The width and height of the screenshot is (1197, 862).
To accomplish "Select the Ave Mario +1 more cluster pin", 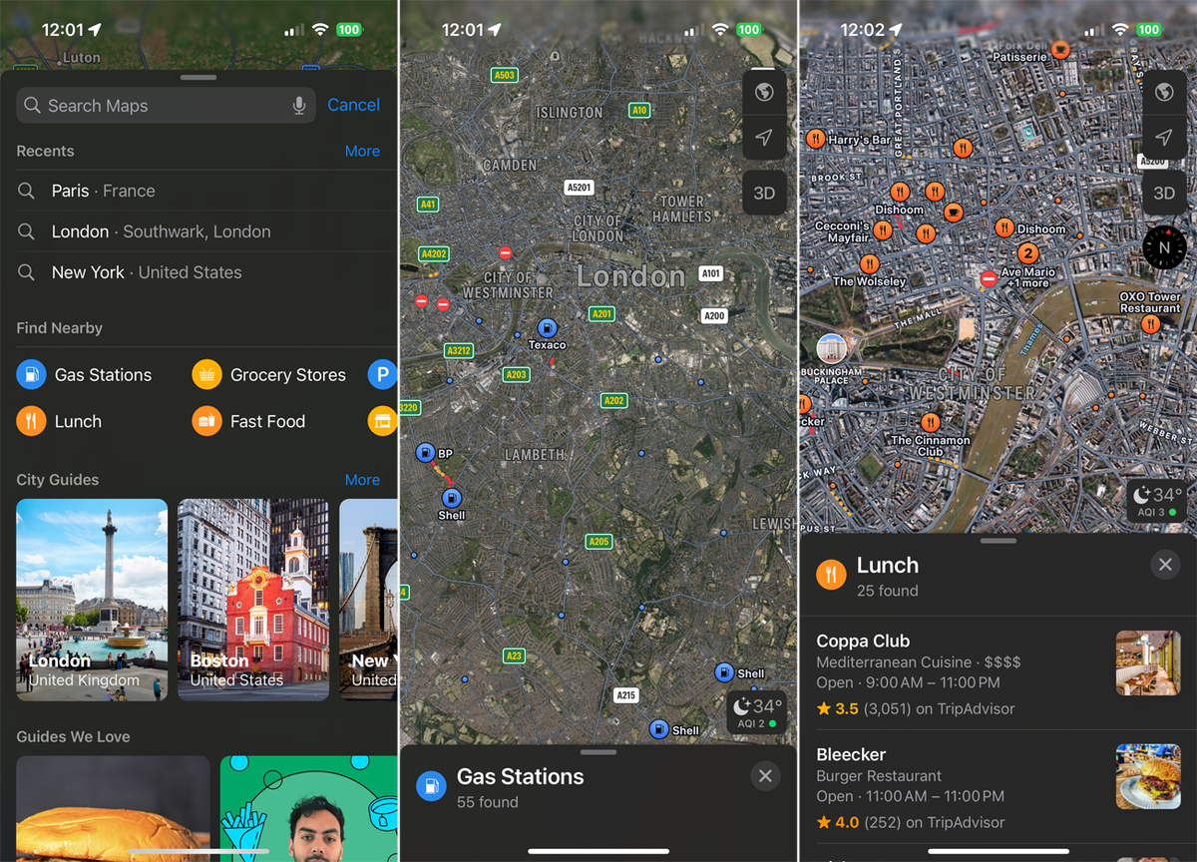I will click(1027, 253).
